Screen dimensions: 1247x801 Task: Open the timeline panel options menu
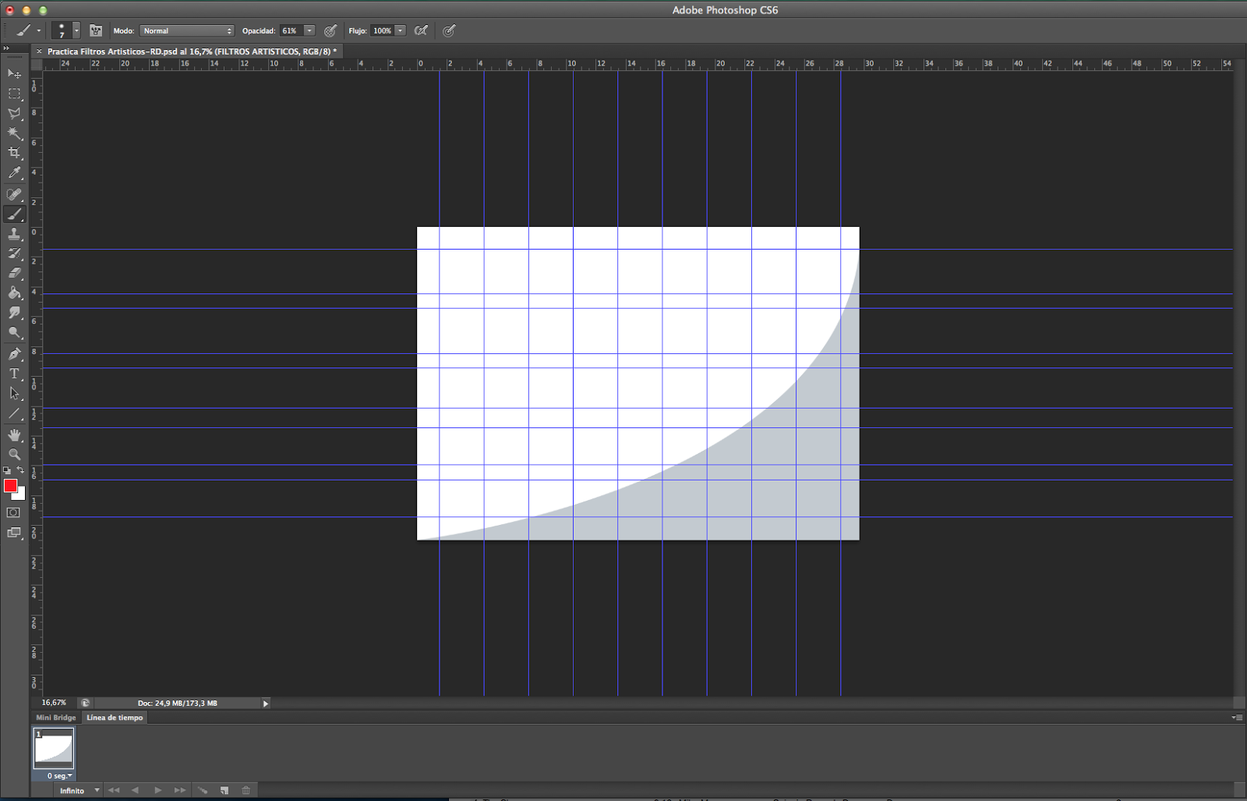1237,718
